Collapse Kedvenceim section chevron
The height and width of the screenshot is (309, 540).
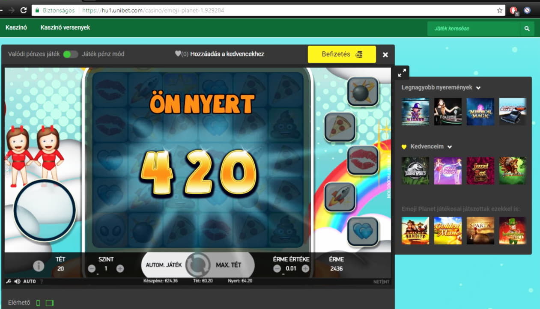tap(450, 147)
